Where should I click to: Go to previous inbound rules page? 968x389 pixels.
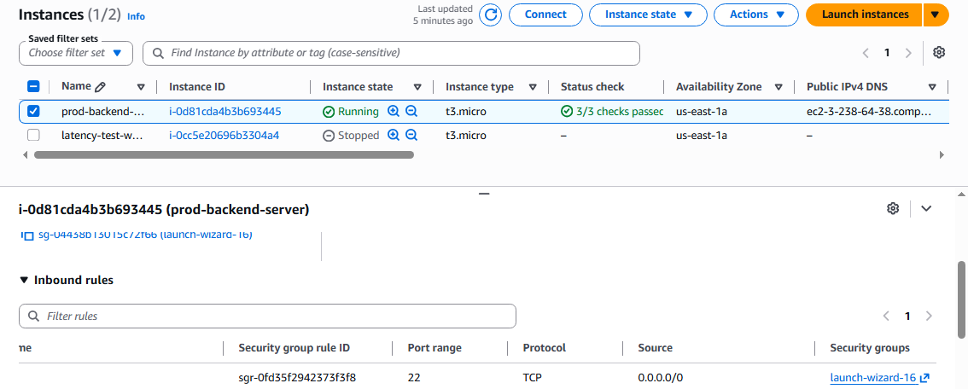(x=886, y=316)
